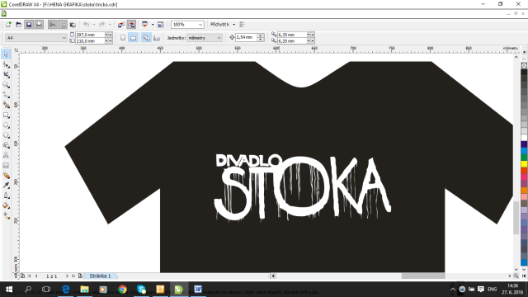528x297 pixels.
Task: Select the Eyedropper tool
Action: pos(6,186)
